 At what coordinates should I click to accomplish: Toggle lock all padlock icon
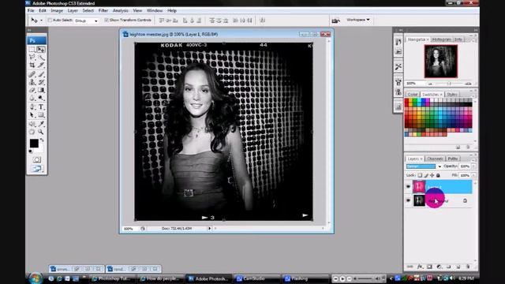pyautogui.click(x=438, y=175)
